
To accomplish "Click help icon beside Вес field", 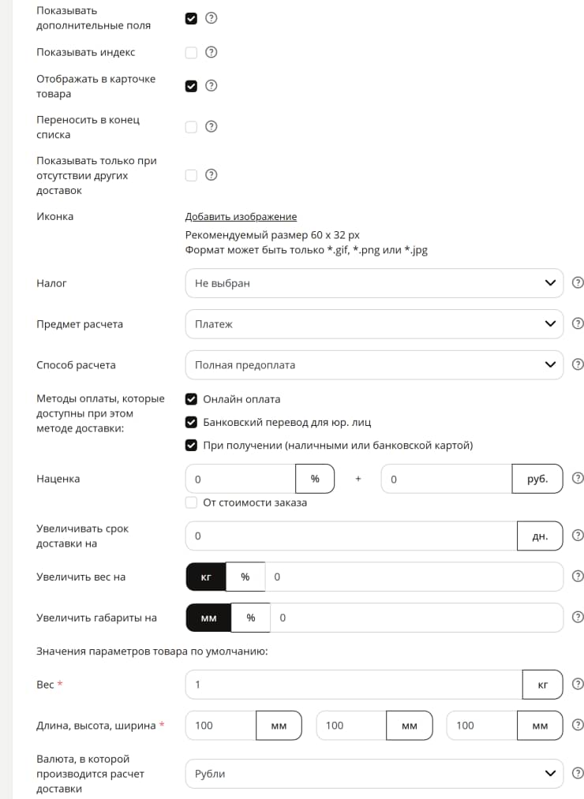I will 578,684.
